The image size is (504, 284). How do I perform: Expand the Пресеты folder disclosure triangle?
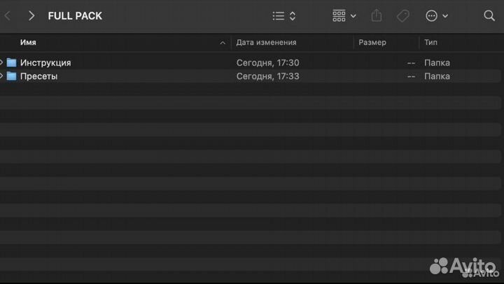tap(2, 76)
